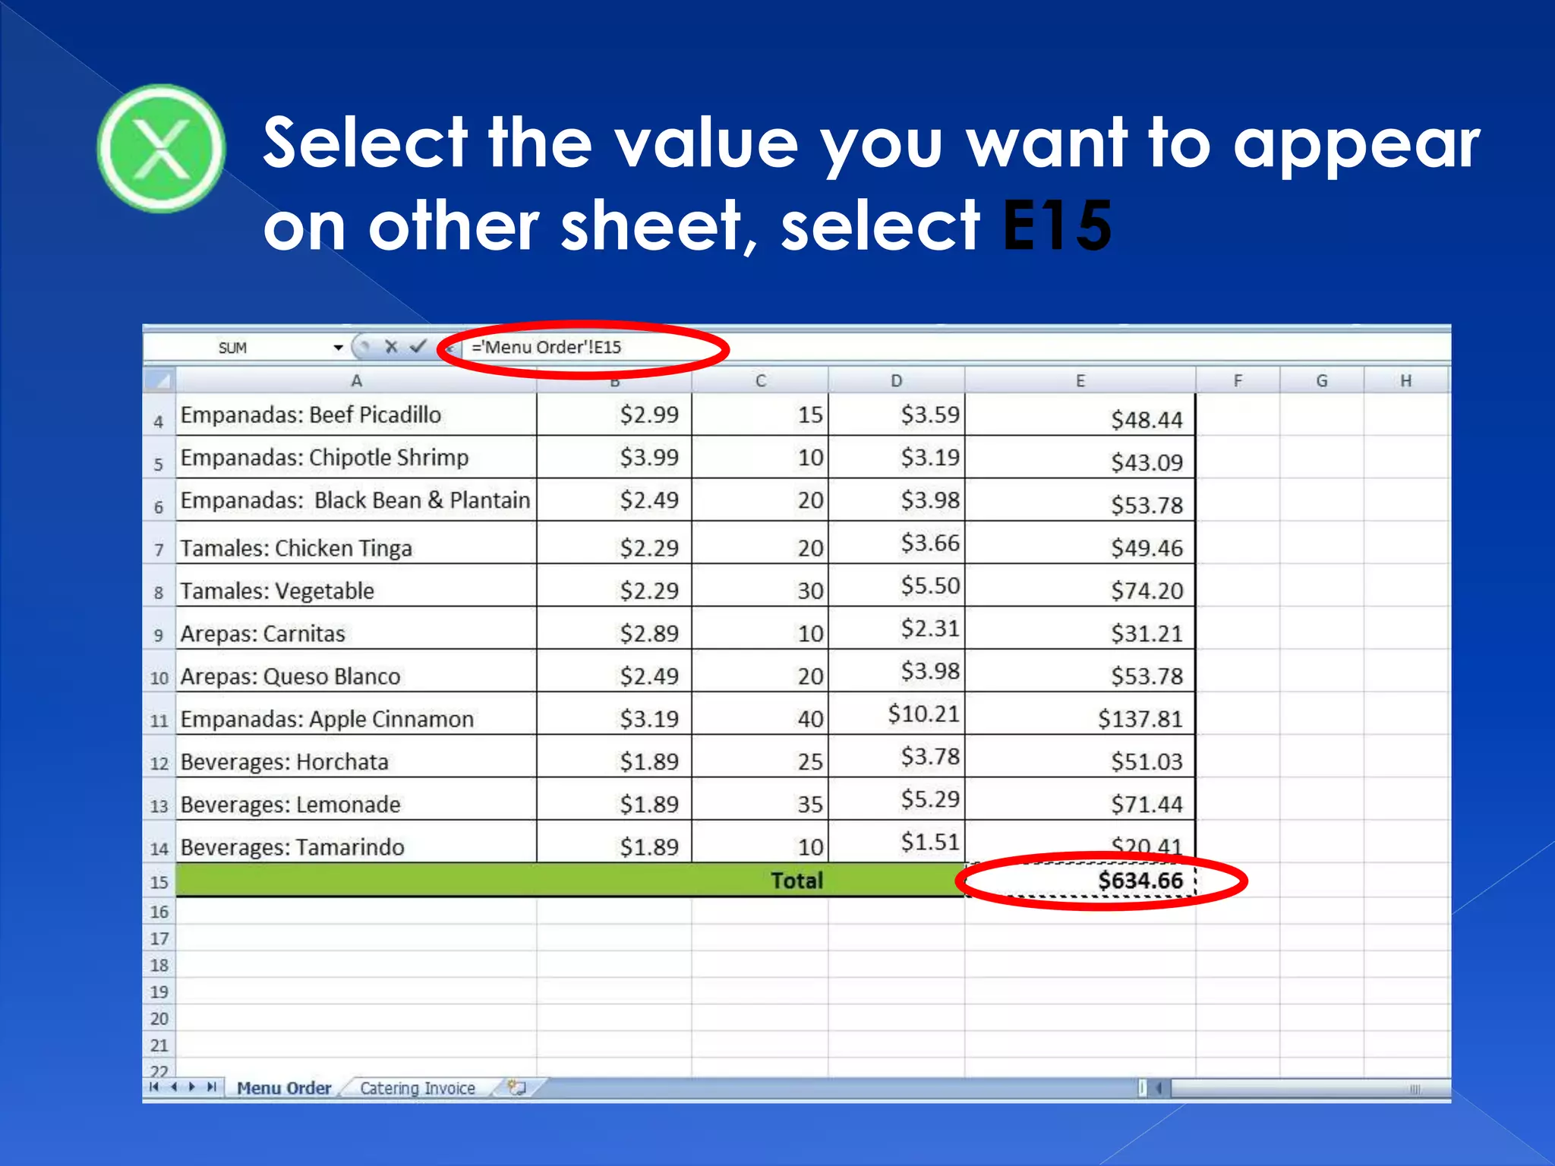The height and width of the screenshot is (1166, 1555).
Task: Click the $10.21 cell in column D
Action: pos(897,714)
